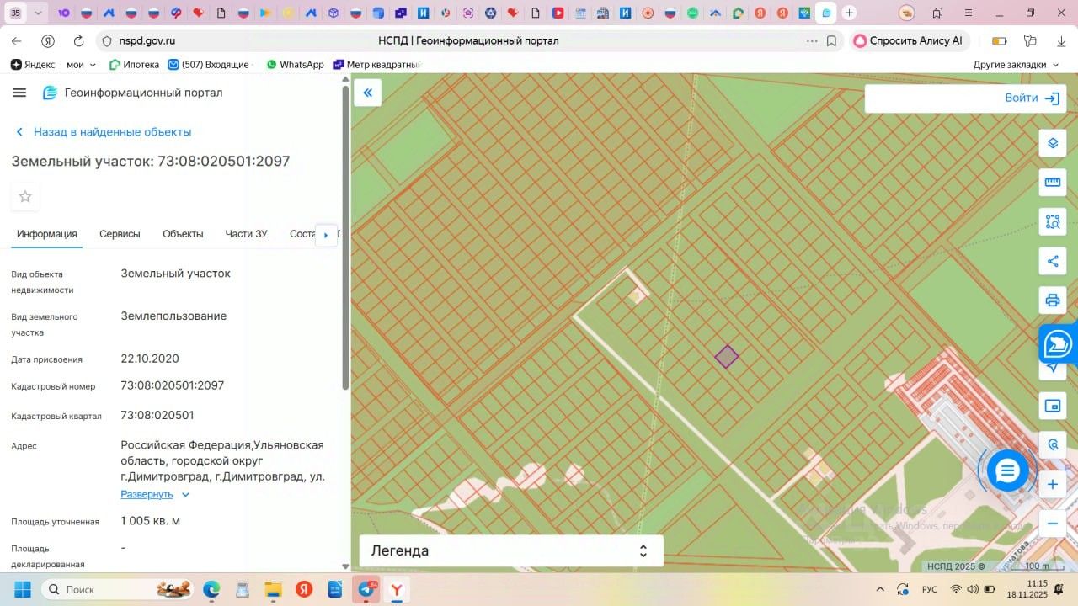Open a new browser tab with plus
Viewport: 1078px width, 606px height.
tap(849, 13)
